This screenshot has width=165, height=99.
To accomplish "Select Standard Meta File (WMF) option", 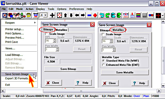I will (103, 61).
